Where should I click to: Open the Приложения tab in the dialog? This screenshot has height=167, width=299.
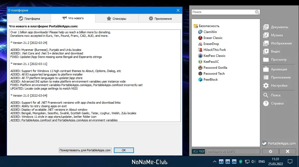pos(160,19)
